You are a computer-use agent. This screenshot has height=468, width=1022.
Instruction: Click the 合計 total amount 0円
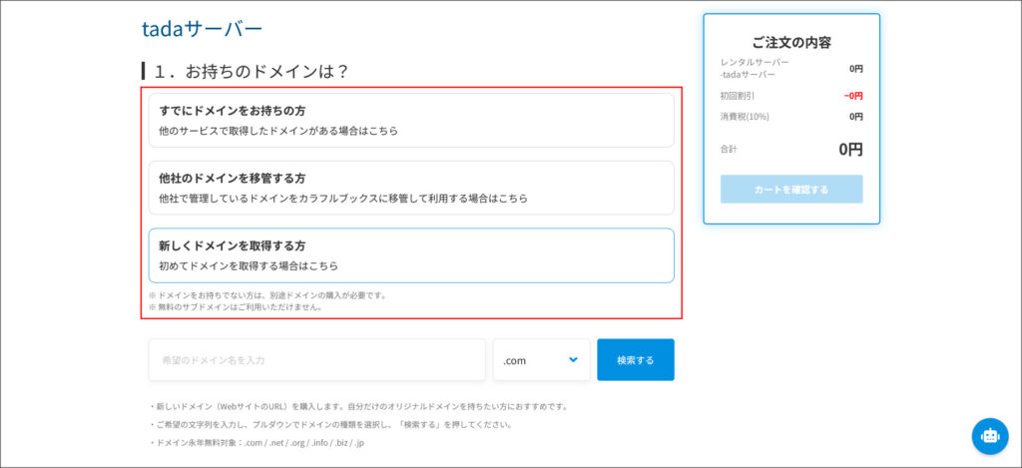850,150
